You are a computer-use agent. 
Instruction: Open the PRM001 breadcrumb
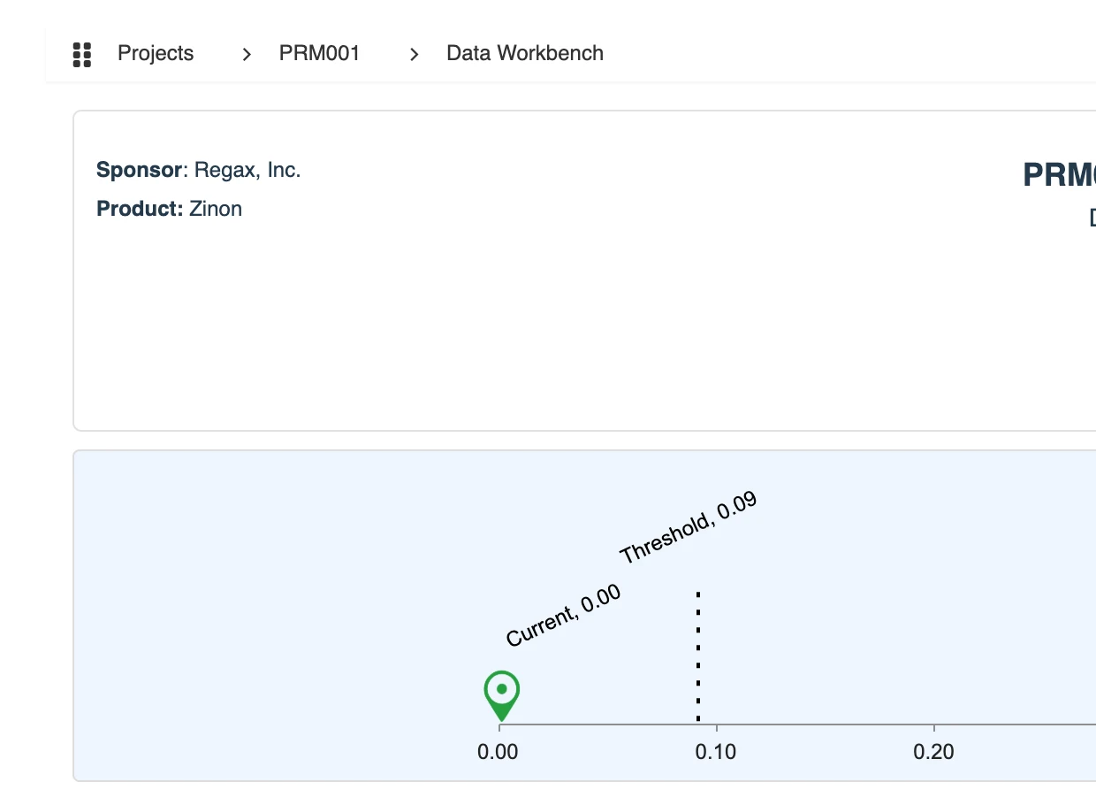(x=320, y=53)
